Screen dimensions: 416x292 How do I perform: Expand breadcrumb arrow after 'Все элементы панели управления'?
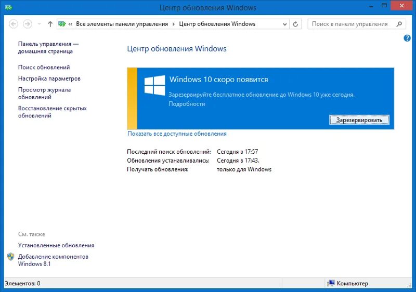coord(174,24)
